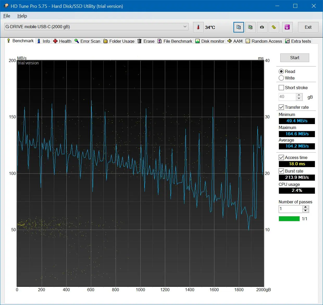Open the Info tab
This screenshot has width=323, height=305.
coord(44,41)
